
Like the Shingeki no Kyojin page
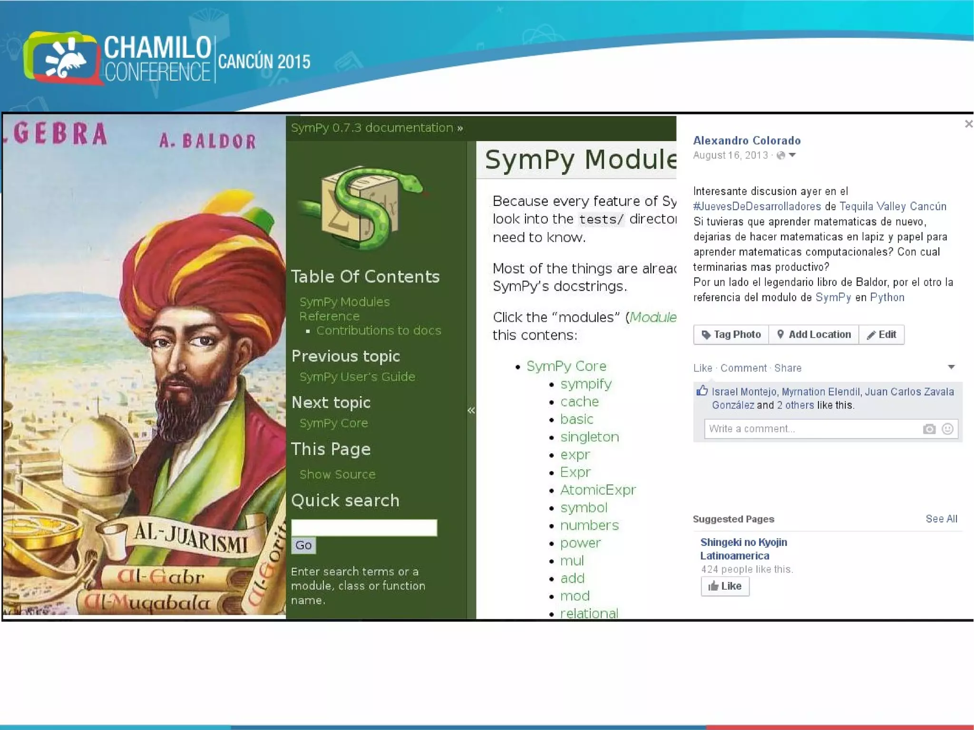[725, 586]
